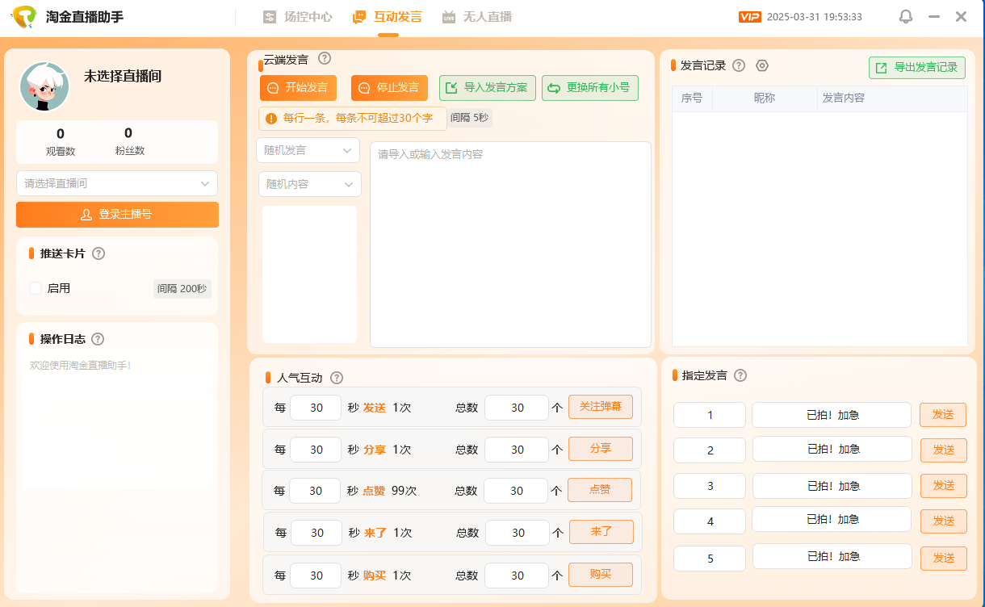Click the 点赞 button in 人气互动
The width and height of the screenshot is (985, 607).
tap(600, 490)
